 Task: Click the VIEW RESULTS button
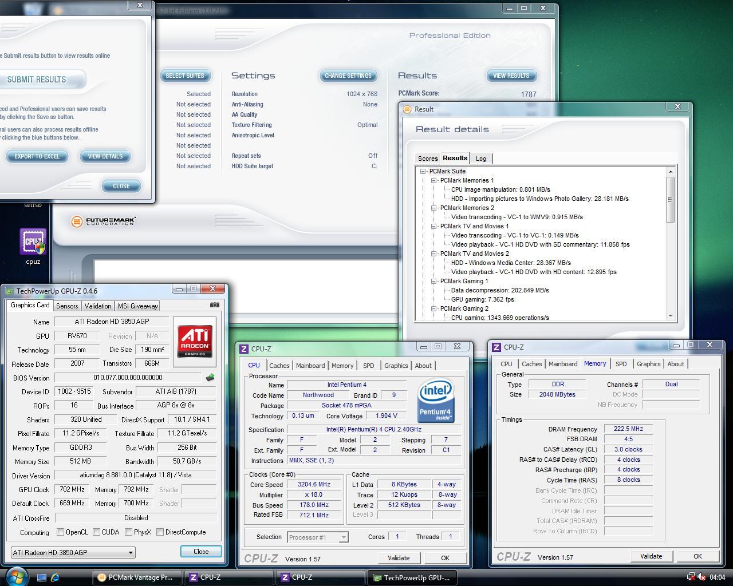(511, 76)
